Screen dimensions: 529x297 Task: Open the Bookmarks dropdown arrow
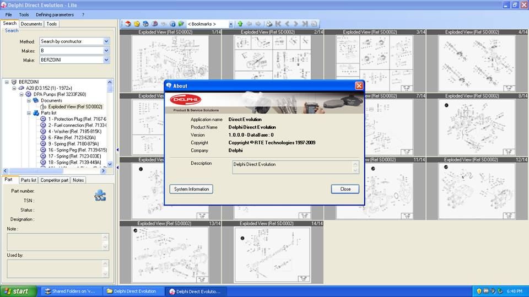pyautogui.click(x=231, y=24)
